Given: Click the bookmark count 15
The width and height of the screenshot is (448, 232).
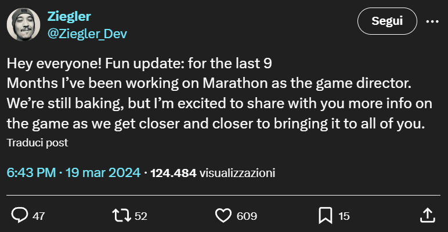Looking at the screenshot, I should pyautogui.click(x=344, y=216).
